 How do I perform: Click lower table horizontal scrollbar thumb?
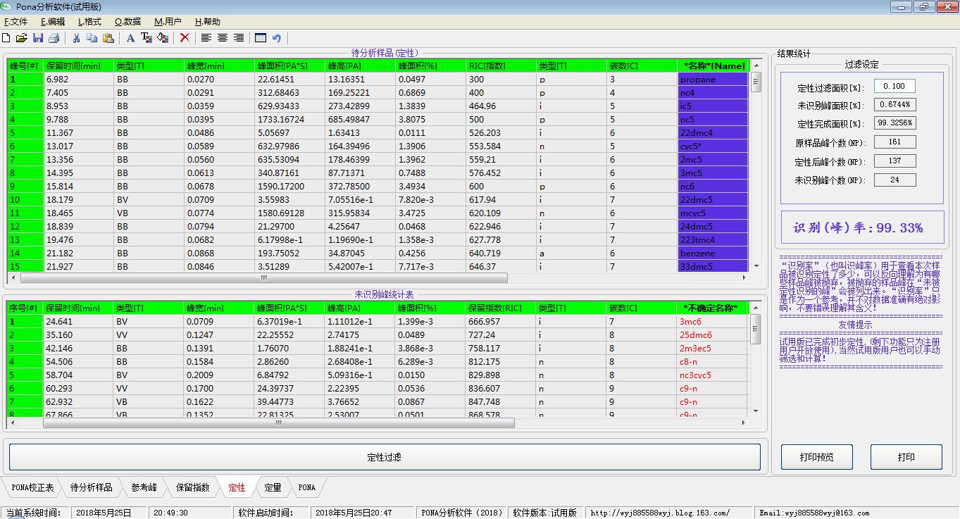pyautogui.click(x=278, y=423)
